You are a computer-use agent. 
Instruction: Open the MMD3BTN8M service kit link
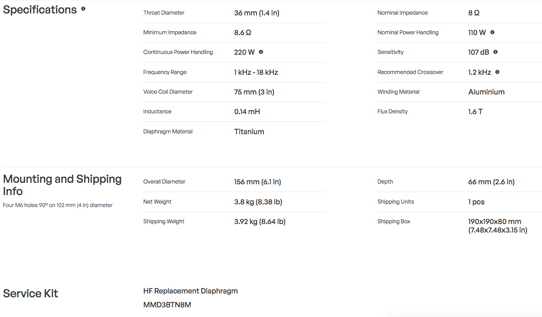click(167, 305)
